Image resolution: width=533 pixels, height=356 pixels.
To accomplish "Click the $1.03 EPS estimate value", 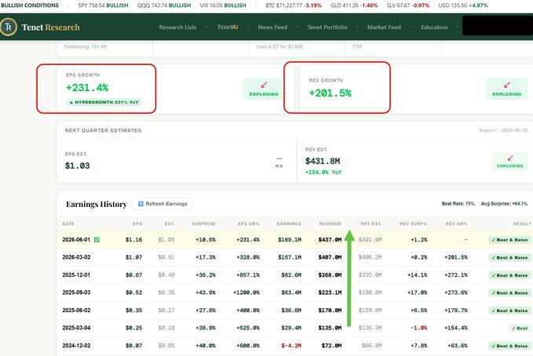I will tap(78, 165).
